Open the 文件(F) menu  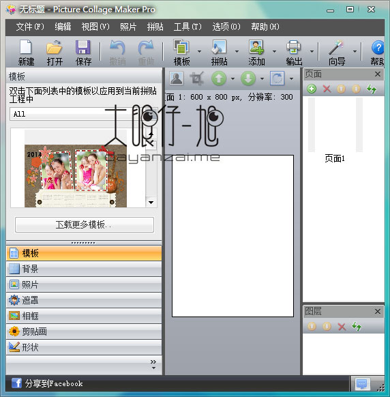[30, 27]
